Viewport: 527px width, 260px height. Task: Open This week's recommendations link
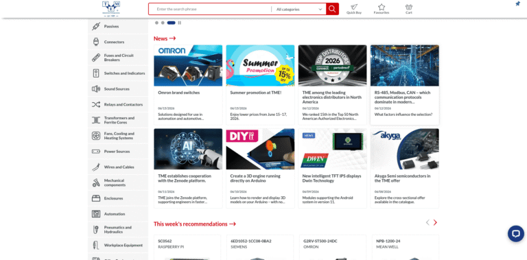pyautogui.click(x=195, y=224)
